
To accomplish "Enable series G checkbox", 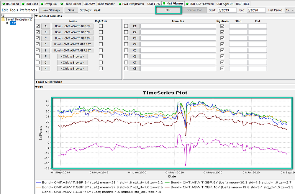I will coord(38,62).
